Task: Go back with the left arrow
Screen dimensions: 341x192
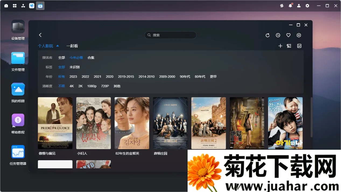Action: (x=40, y=35)
